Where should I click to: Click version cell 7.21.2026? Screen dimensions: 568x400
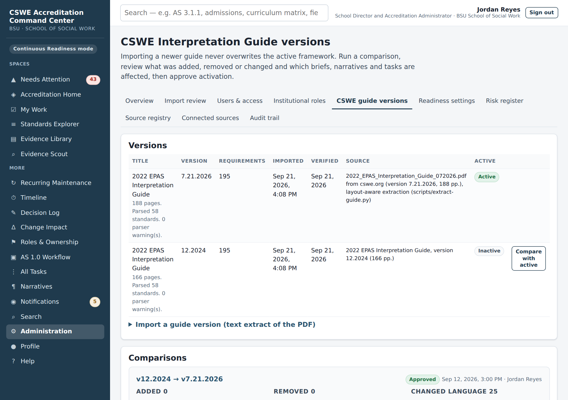click(x=196, y=176)
